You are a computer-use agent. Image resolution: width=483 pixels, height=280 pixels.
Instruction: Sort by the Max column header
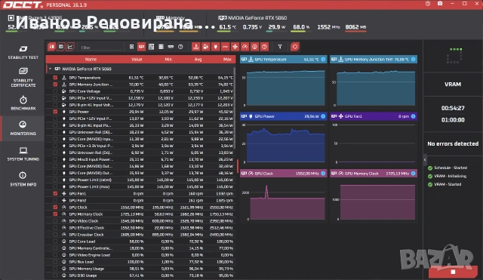227,59
